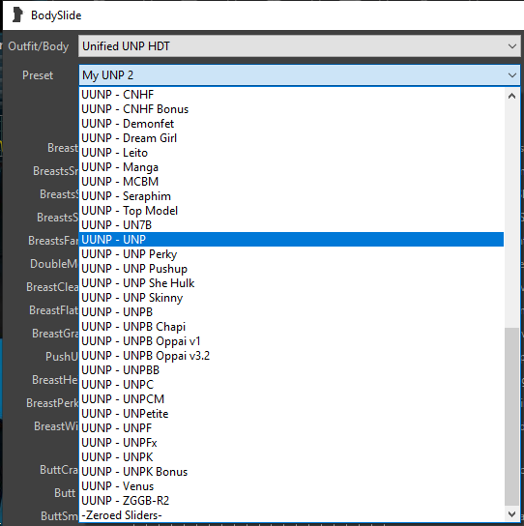Select UUNP - UNP Perky preset

[x=291, y=254]
